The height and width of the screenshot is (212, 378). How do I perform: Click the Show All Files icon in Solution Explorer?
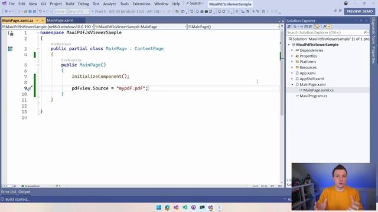tap(310, 26)
